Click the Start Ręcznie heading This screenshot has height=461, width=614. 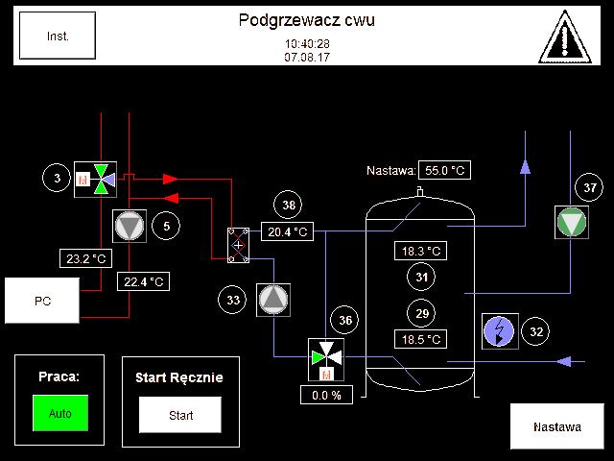pyautogui.click(x=179, y=377)
